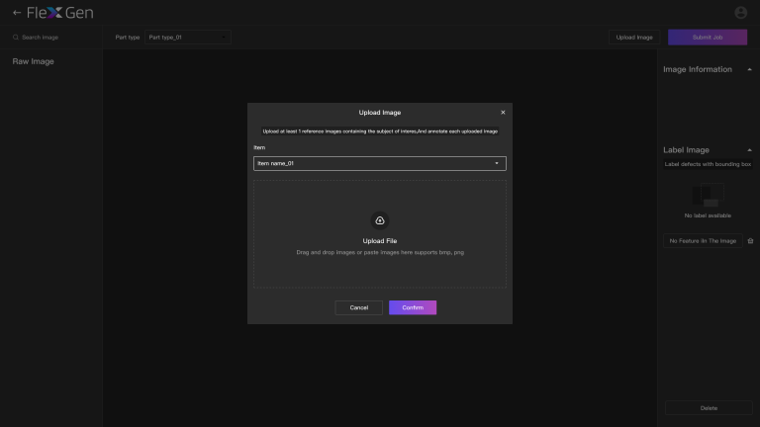Focus the Search Image field
This screenshot has height=427, width=760.
coord(54,37)
